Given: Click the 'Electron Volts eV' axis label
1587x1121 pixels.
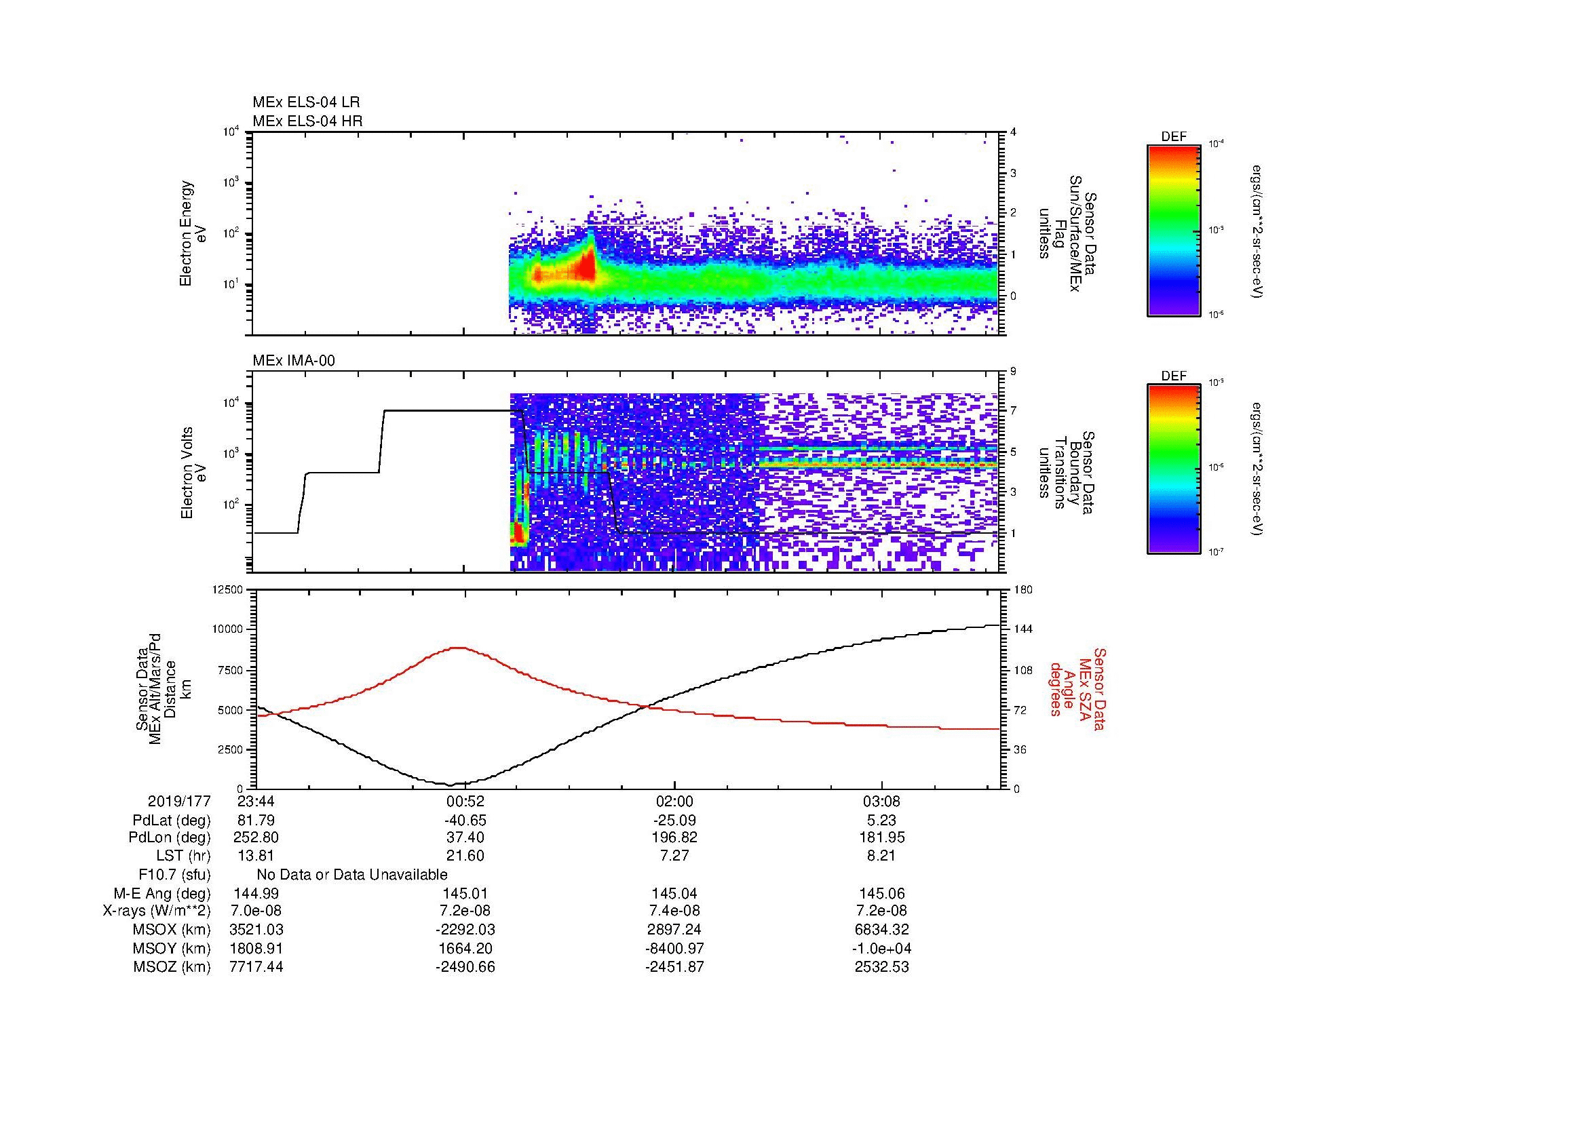Looking at the screenshot, I should click(193, 473).
